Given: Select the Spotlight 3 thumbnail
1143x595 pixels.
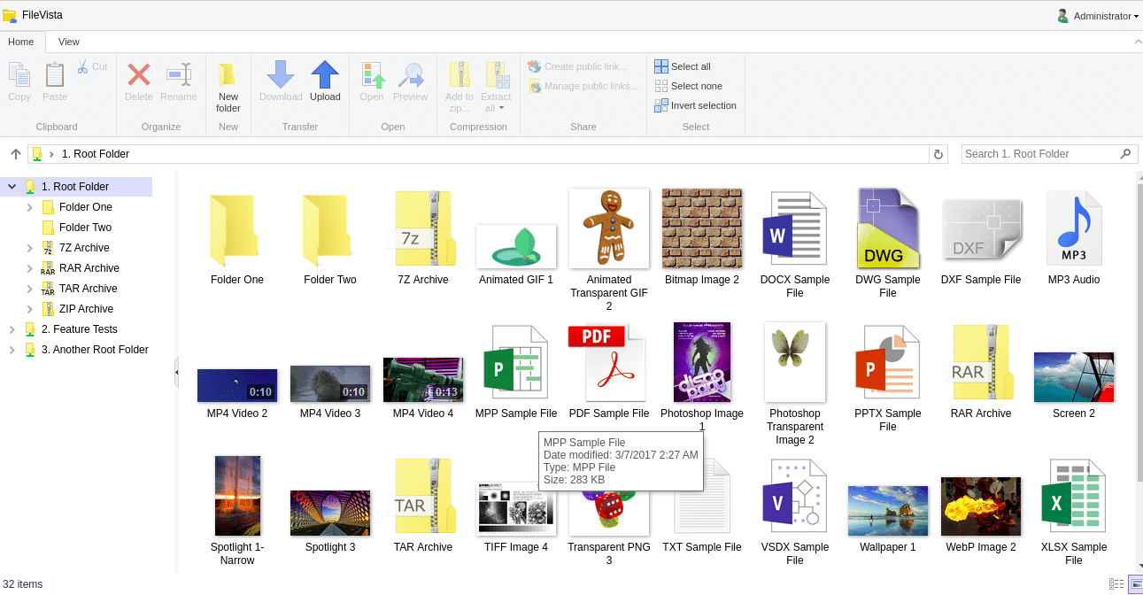Looking at the screenshot, I should pyautogui.click(x=330, y=513).
